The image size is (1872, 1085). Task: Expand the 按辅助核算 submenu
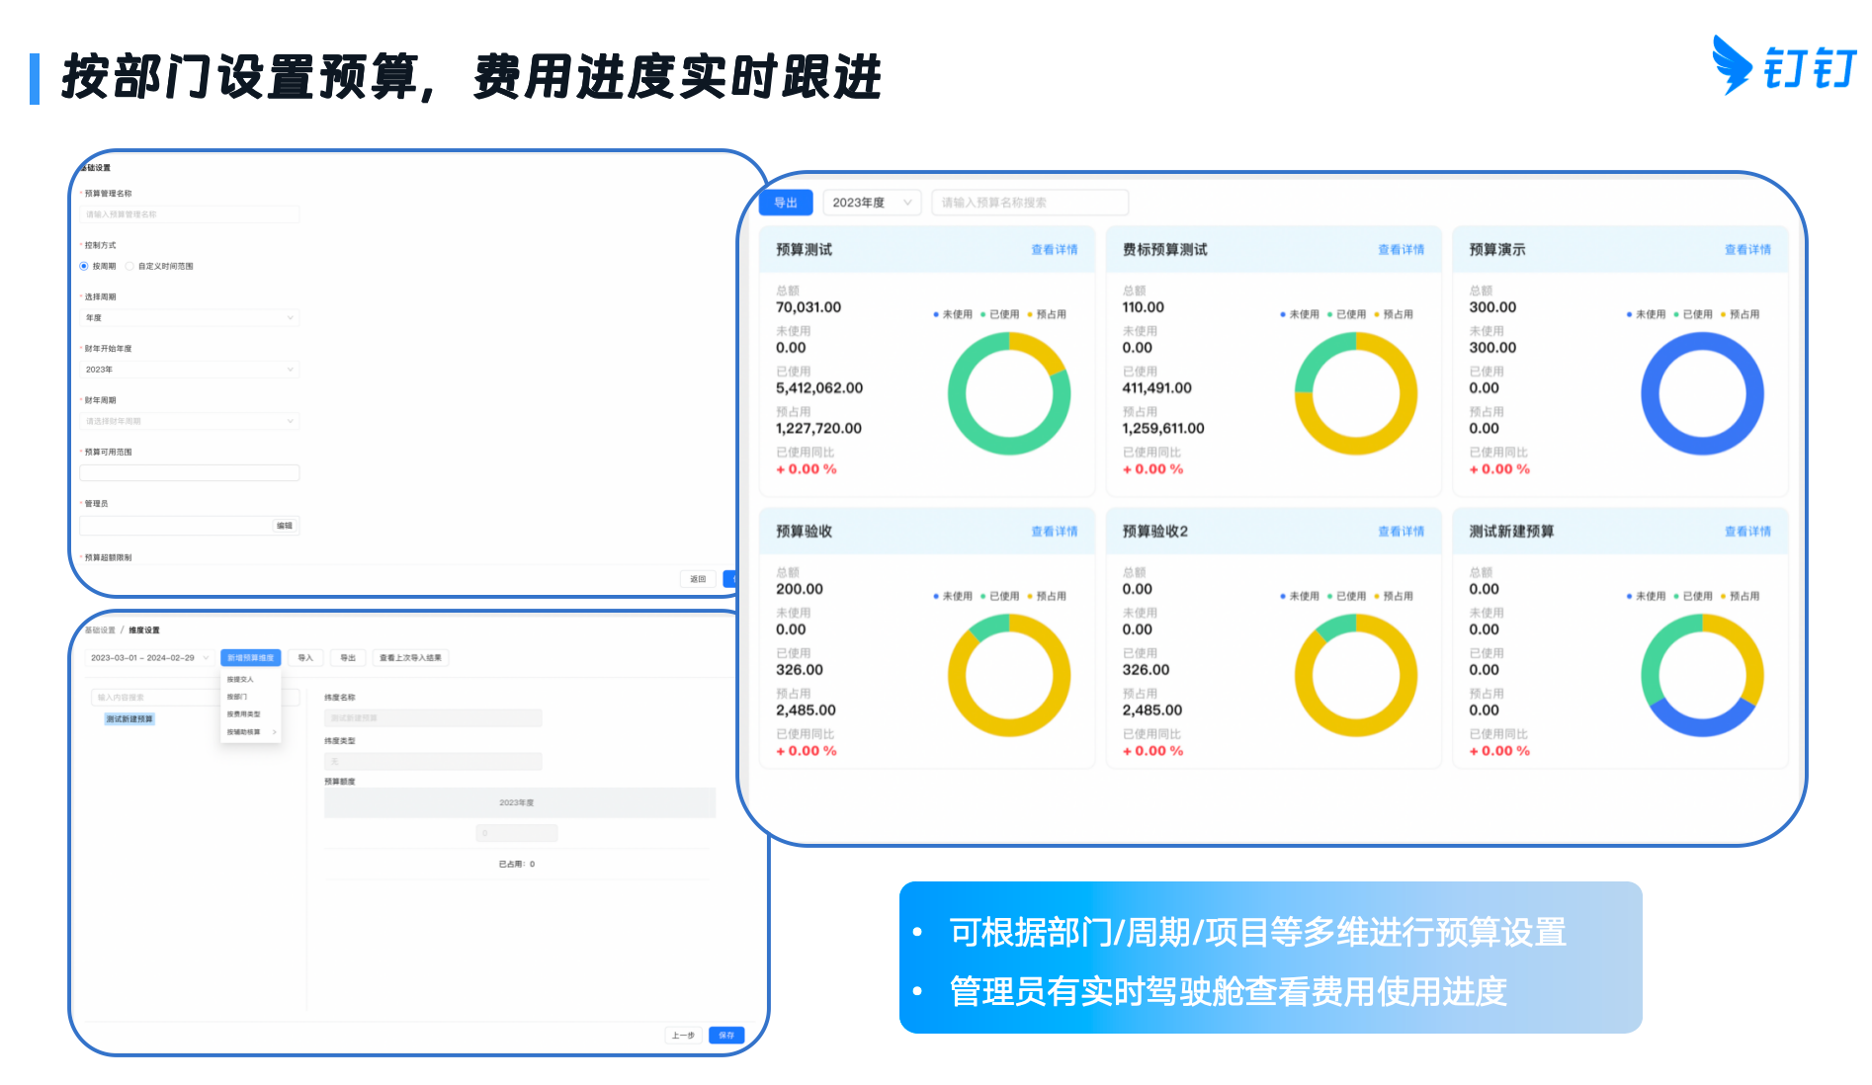250,732
